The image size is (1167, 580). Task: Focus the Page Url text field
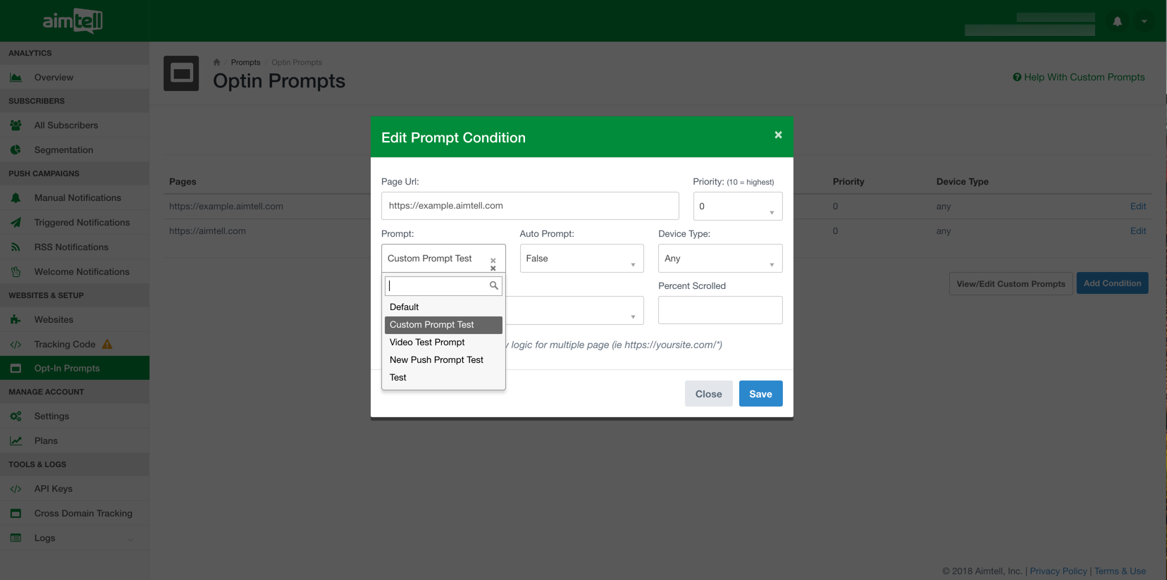(530, 206)
